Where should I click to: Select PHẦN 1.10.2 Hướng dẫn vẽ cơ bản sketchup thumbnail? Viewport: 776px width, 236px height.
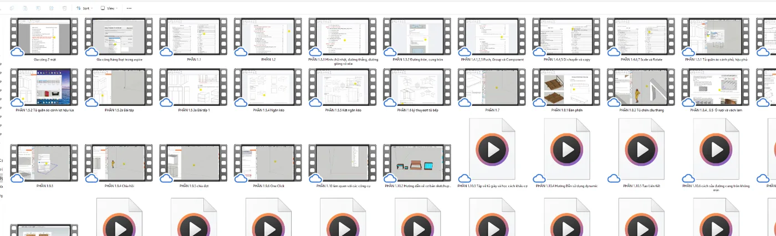point(417,163)
